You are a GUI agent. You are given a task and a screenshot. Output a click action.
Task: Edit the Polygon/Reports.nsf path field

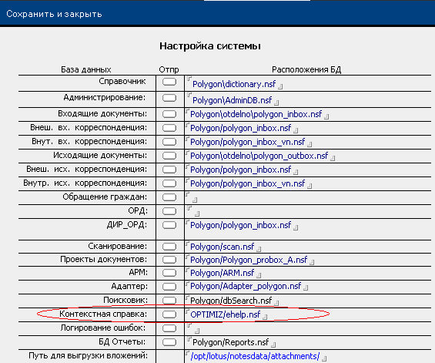(232, 342)
